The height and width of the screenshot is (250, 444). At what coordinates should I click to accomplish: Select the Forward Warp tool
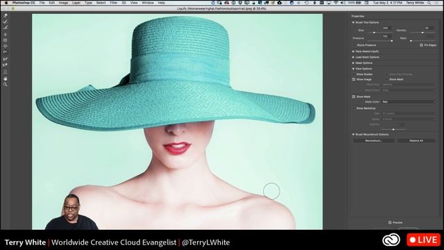point(6,16)
